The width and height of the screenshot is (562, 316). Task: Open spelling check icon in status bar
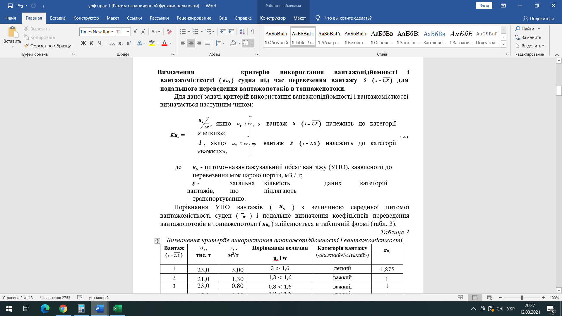click(x=80, y=298)
